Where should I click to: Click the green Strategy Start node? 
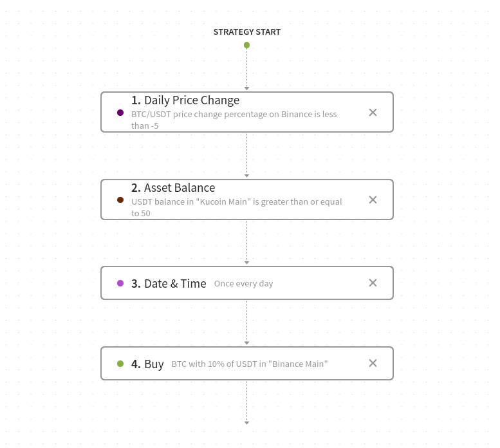click(x=246, y=45)
